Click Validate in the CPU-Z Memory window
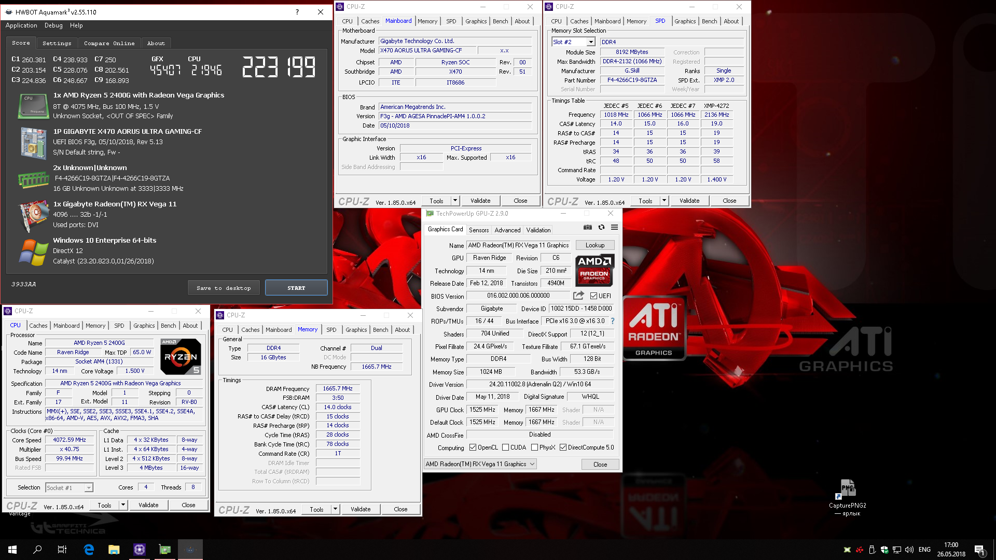This screenshot has width=996, height=560. 361,509
